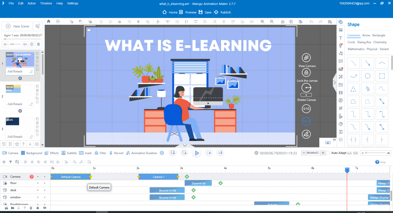Enable the Auto Adapt checkbox
The width and height of the screenshot is (393, 213).
click(x=328, y=153)
